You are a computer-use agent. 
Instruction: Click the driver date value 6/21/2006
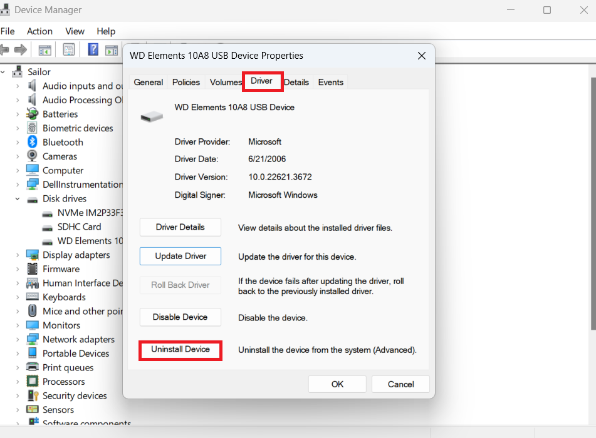coord(267,159)
